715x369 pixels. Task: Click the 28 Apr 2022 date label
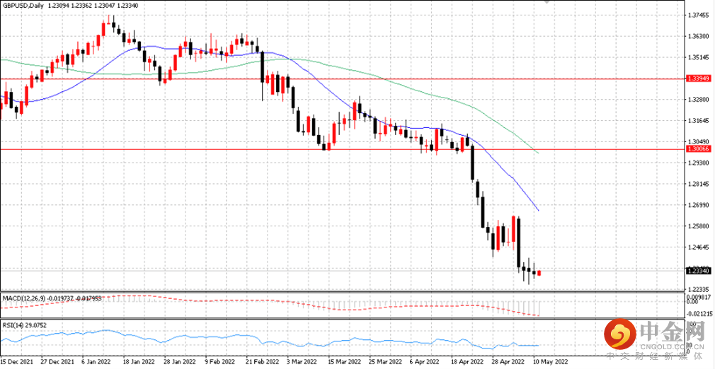(x=507, y=361)
